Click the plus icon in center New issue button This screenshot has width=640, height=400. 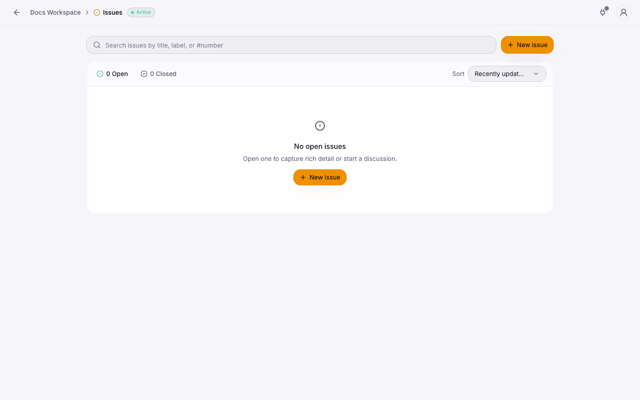[303, 177]
